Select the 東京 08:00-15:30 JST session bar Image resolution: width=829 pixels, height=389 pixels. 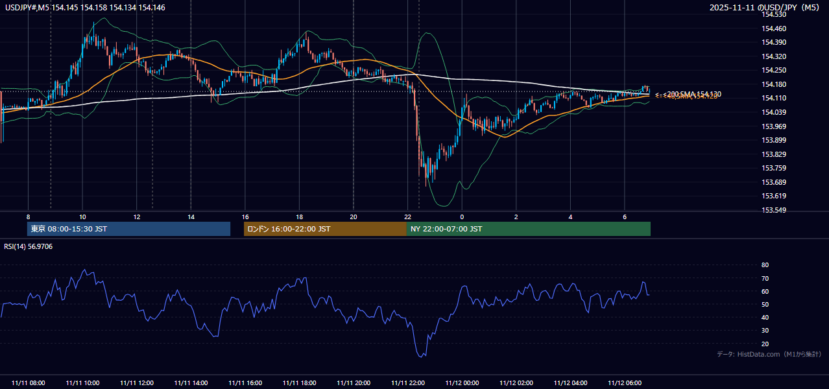click(x=128, y=229)
